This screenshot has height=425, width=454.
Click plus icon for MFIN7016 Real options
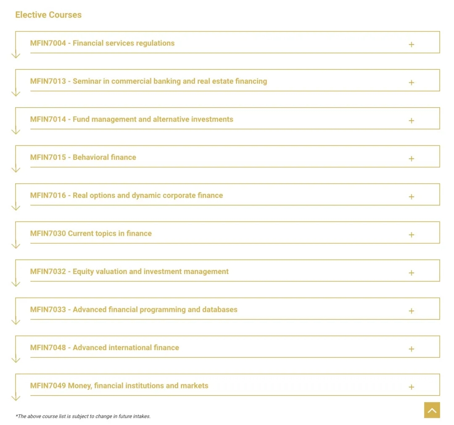tap(411, 197)
